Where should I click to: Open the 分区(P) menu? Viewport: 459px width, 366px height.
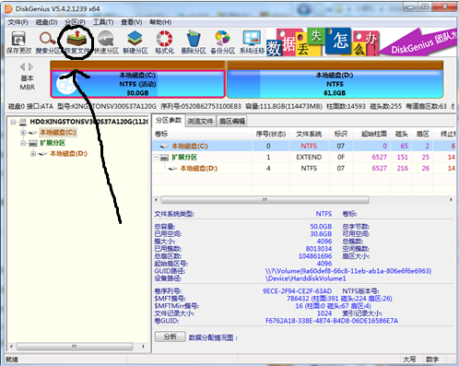point(75,22)
